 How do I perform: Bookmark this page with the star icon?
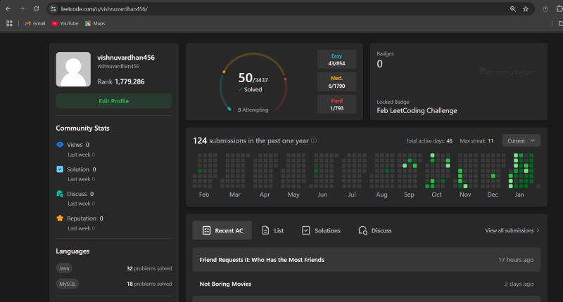click(526, 9)
